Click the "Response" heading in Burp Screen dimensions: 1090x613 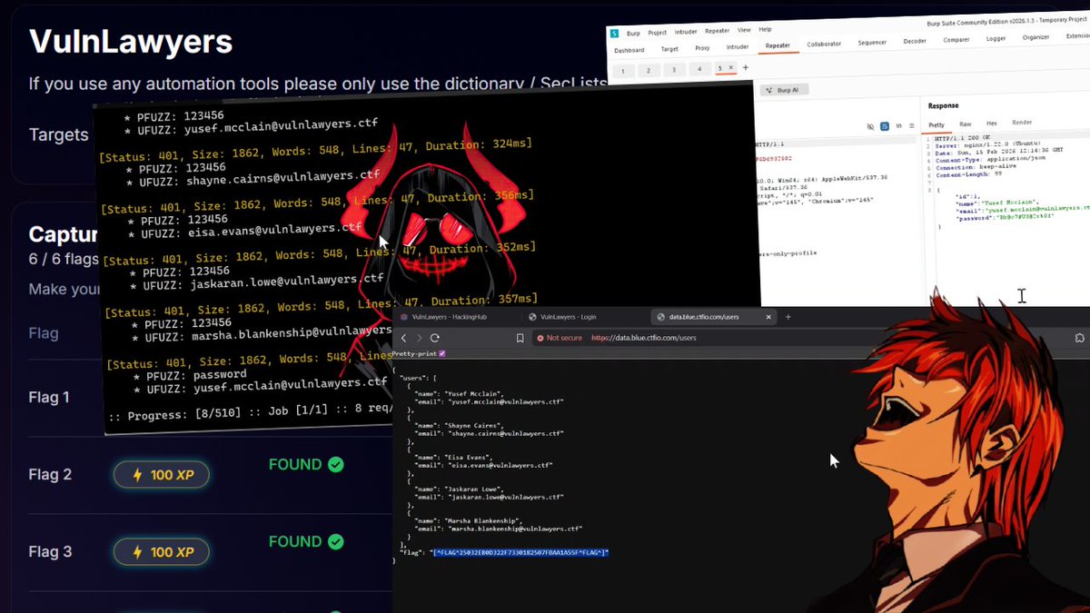coord(946,105)
